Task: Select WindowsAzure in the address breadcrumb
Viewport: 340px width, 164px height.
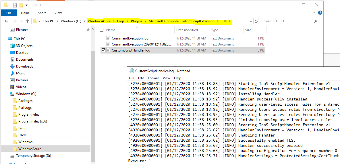Action: click(x=99, y=21)
